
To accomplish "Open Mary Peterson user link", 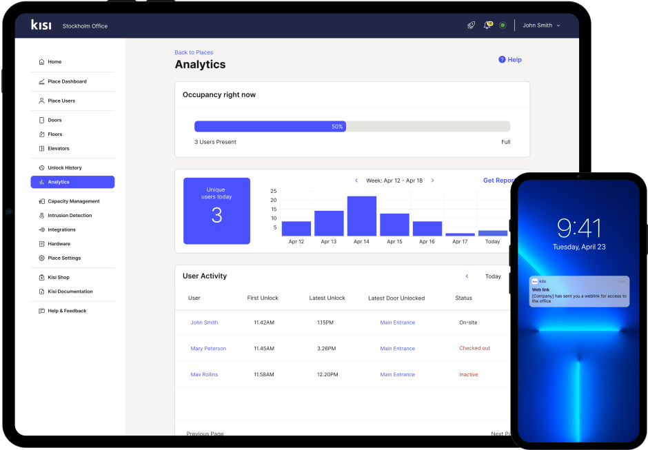I will pyautogui.click(x=208, y=348).
